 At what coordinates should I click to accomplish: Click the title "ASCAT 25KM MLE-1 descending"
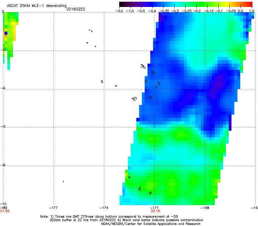[x=37, y=6]
